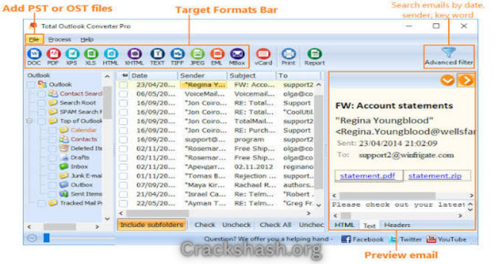Click the Uncheck button below email list
The height and width of the screenshot is (264, 502).
[236, 225]
